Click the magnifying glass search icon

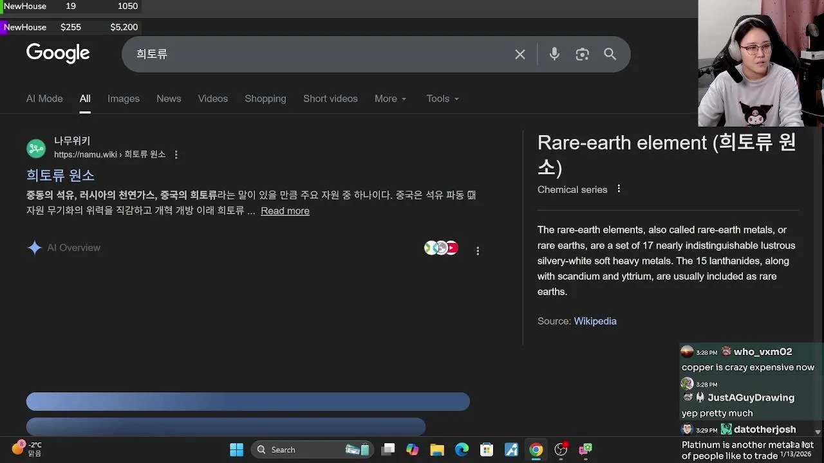[x=610, y=55]
